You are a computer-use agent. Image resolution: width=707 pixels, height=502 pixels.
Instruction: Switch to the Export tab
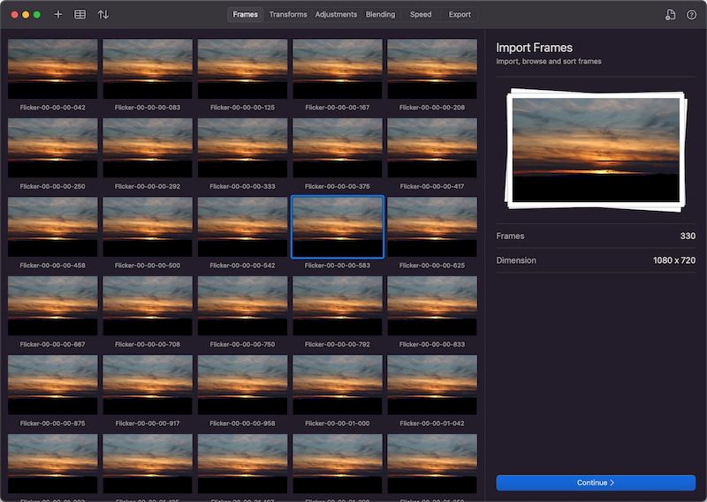point(460,15)
